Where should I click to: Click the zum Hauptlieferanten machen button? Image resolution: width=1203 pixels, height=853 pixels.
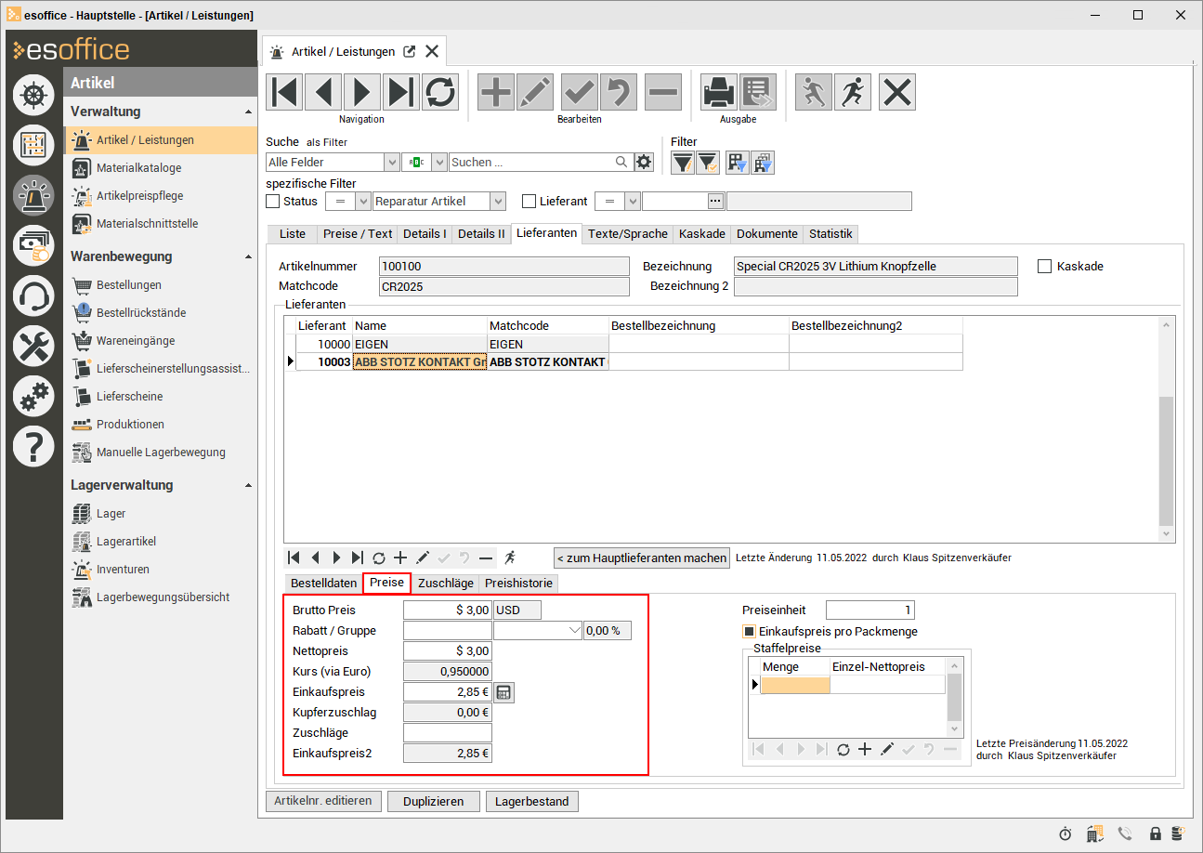(642, 558)
